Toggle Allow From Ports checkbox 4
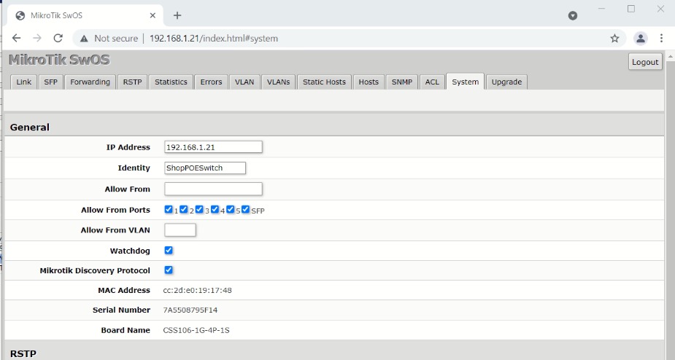 click(215, 209)
